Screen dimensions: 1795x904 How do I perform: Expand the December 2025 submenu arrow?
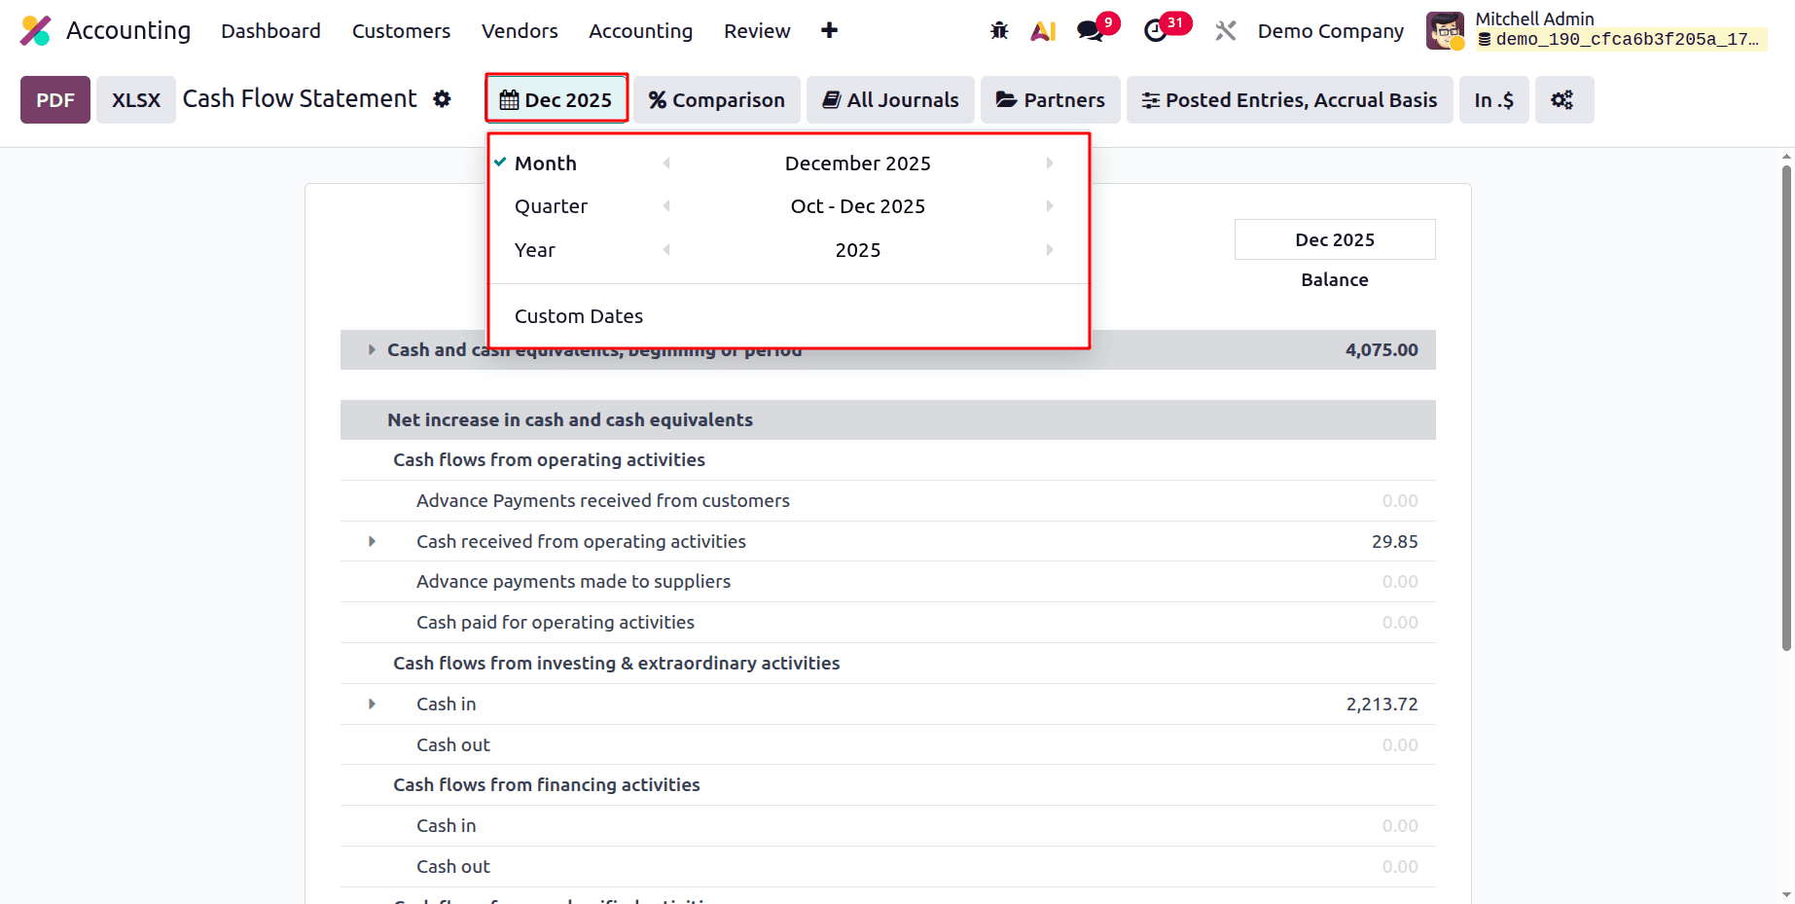coord(1049,163)
